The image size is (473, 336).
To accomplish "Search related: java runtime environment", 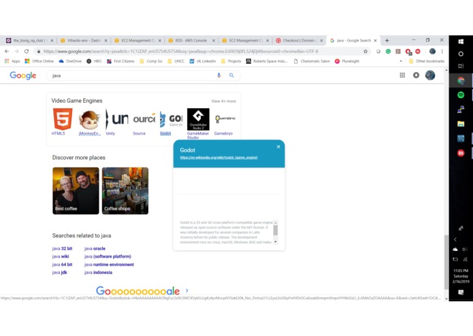I will (x=109, y=265).
